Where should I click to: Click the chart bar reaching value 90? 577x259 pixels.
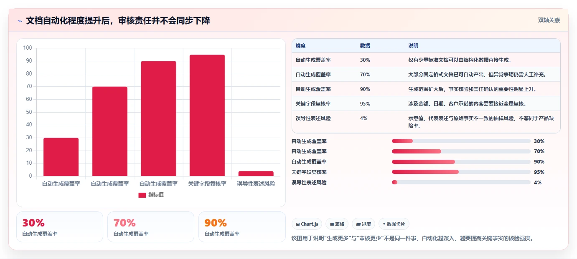point(158,118)
